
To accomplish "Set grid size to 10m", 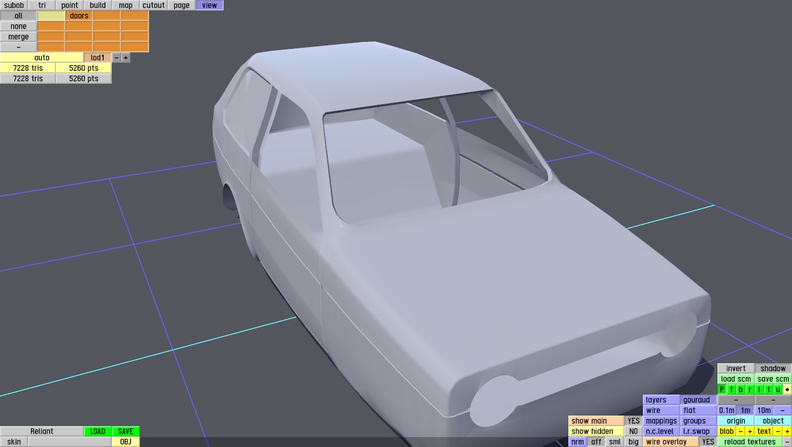I will tap(764, 410).
